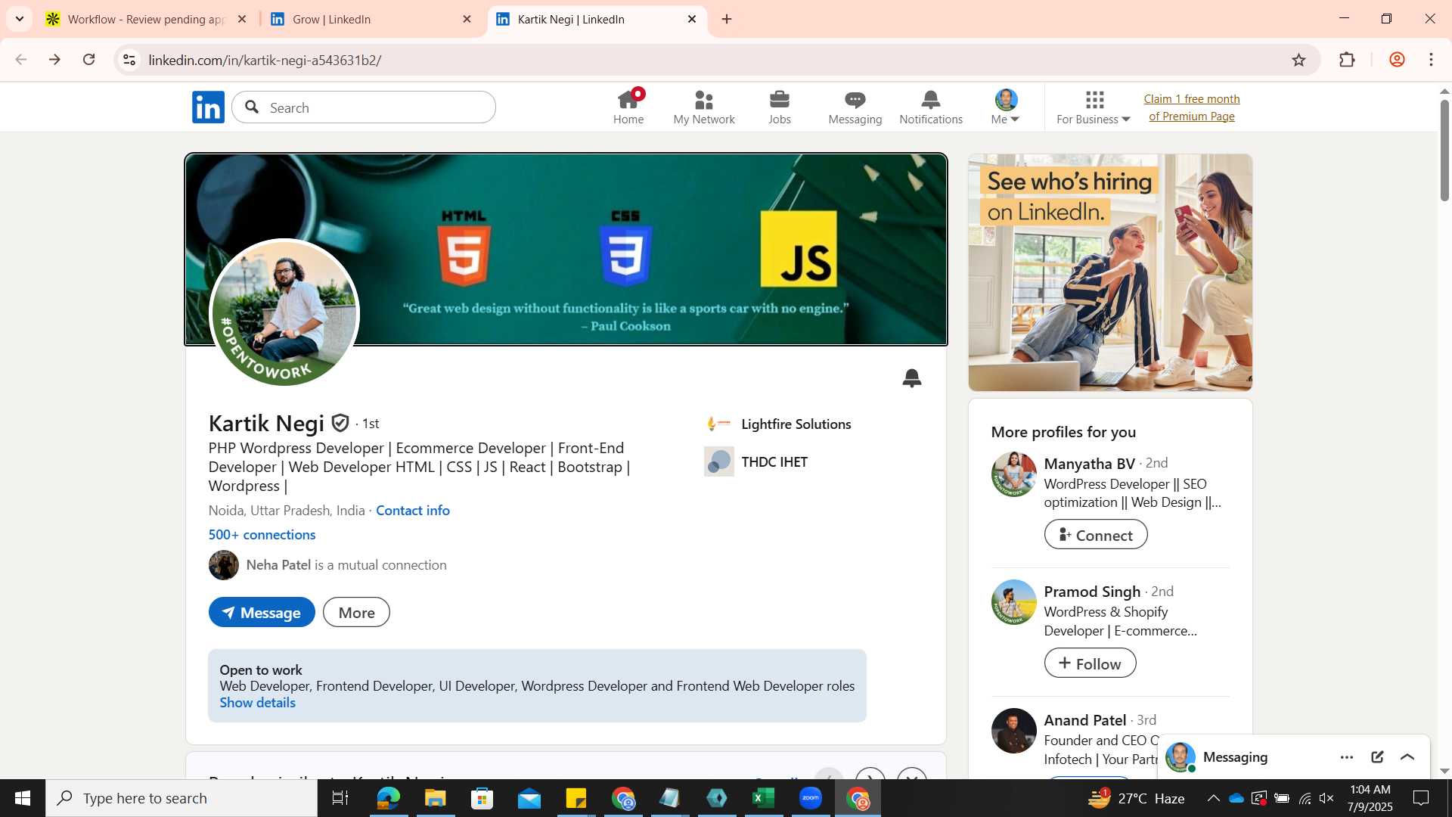Click the verification shield badge icon

click(340, 423)
